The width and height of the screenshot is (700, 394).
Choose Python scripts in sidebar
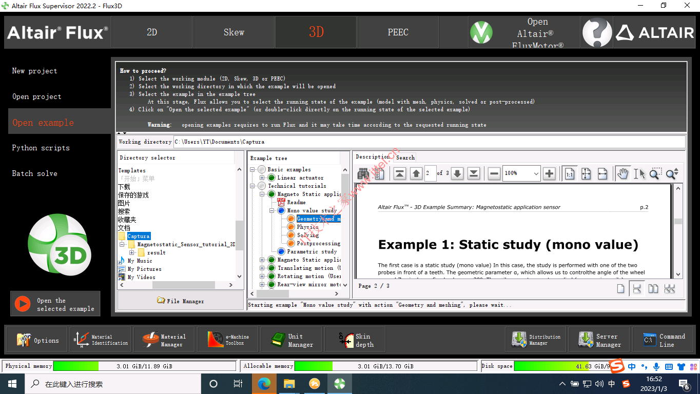(x=41, y=148)
